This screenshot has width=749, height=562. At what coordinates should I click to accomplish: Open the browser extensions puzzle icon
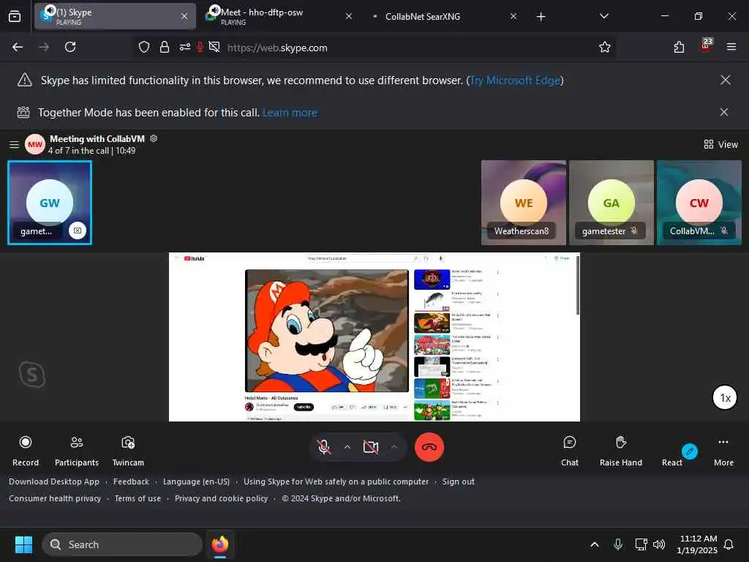point(679,47)
